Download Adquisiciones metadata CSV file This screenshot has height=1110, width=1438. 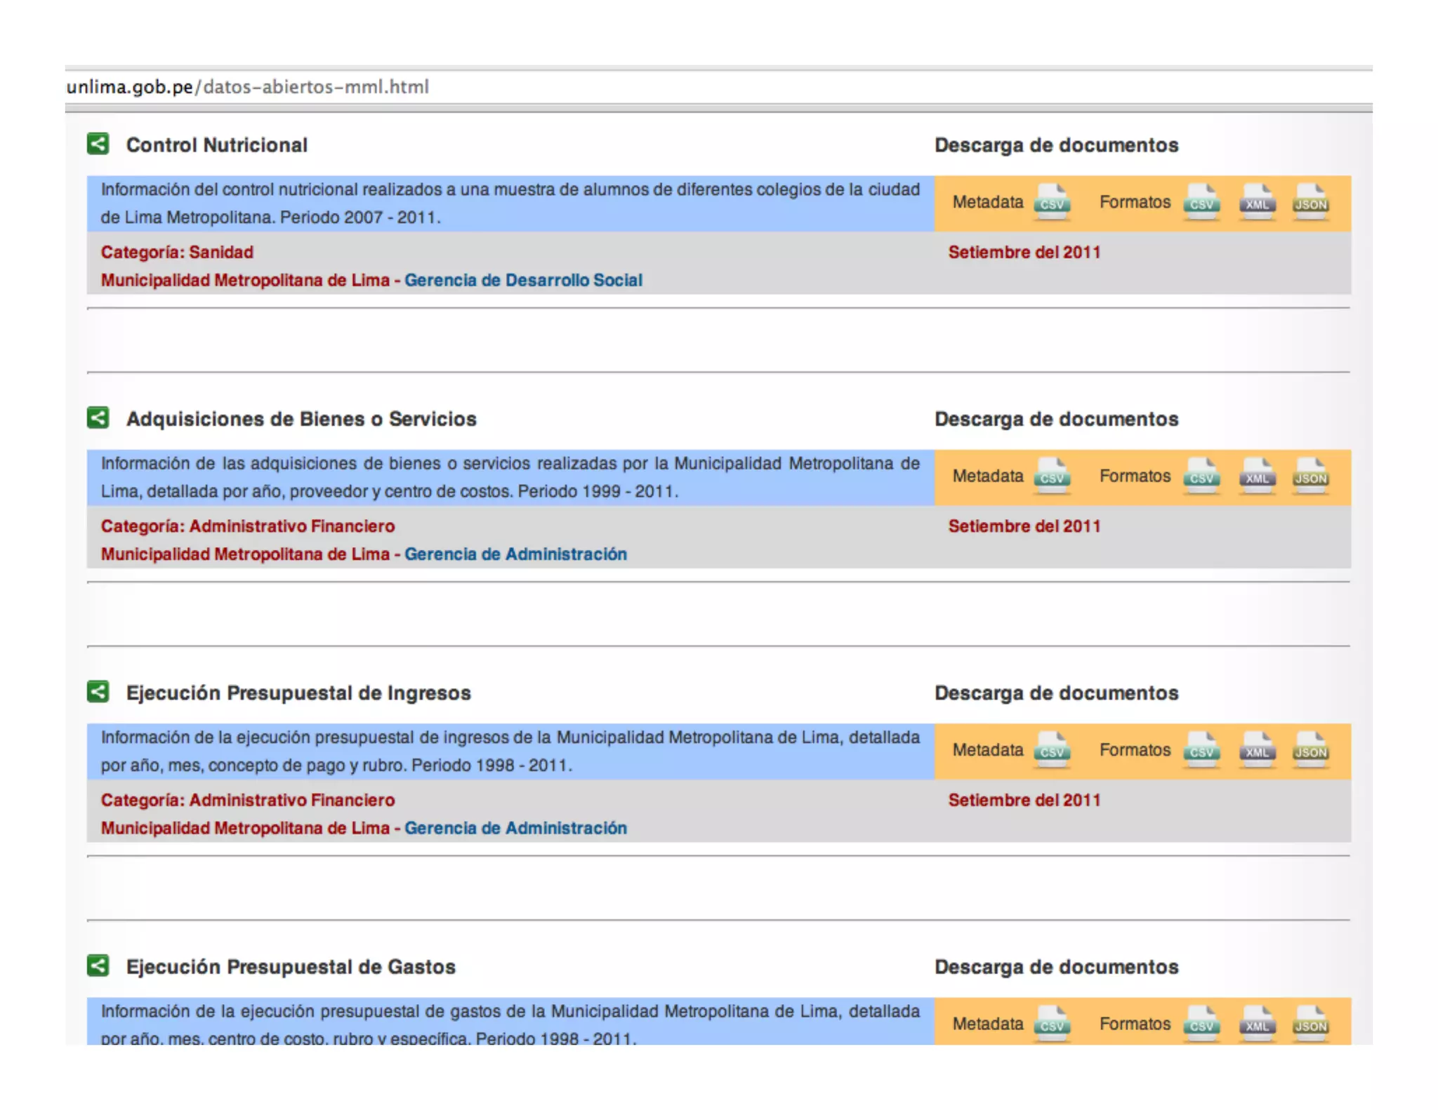[1051, 476]
